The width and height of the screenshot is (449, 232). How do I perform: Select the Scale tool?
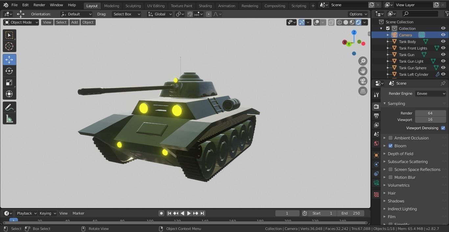coord(9,82)
